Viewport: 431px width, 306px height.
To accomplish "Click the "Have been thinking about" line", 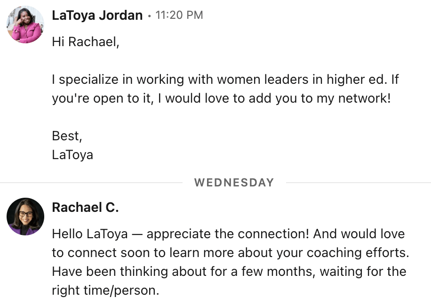I will [229, 271].
